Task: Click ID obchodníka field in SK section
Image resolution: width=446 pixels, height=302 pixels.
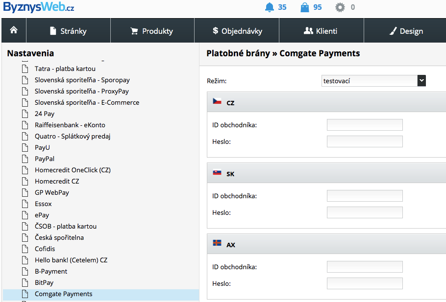Action: click(x=365, y=196)
